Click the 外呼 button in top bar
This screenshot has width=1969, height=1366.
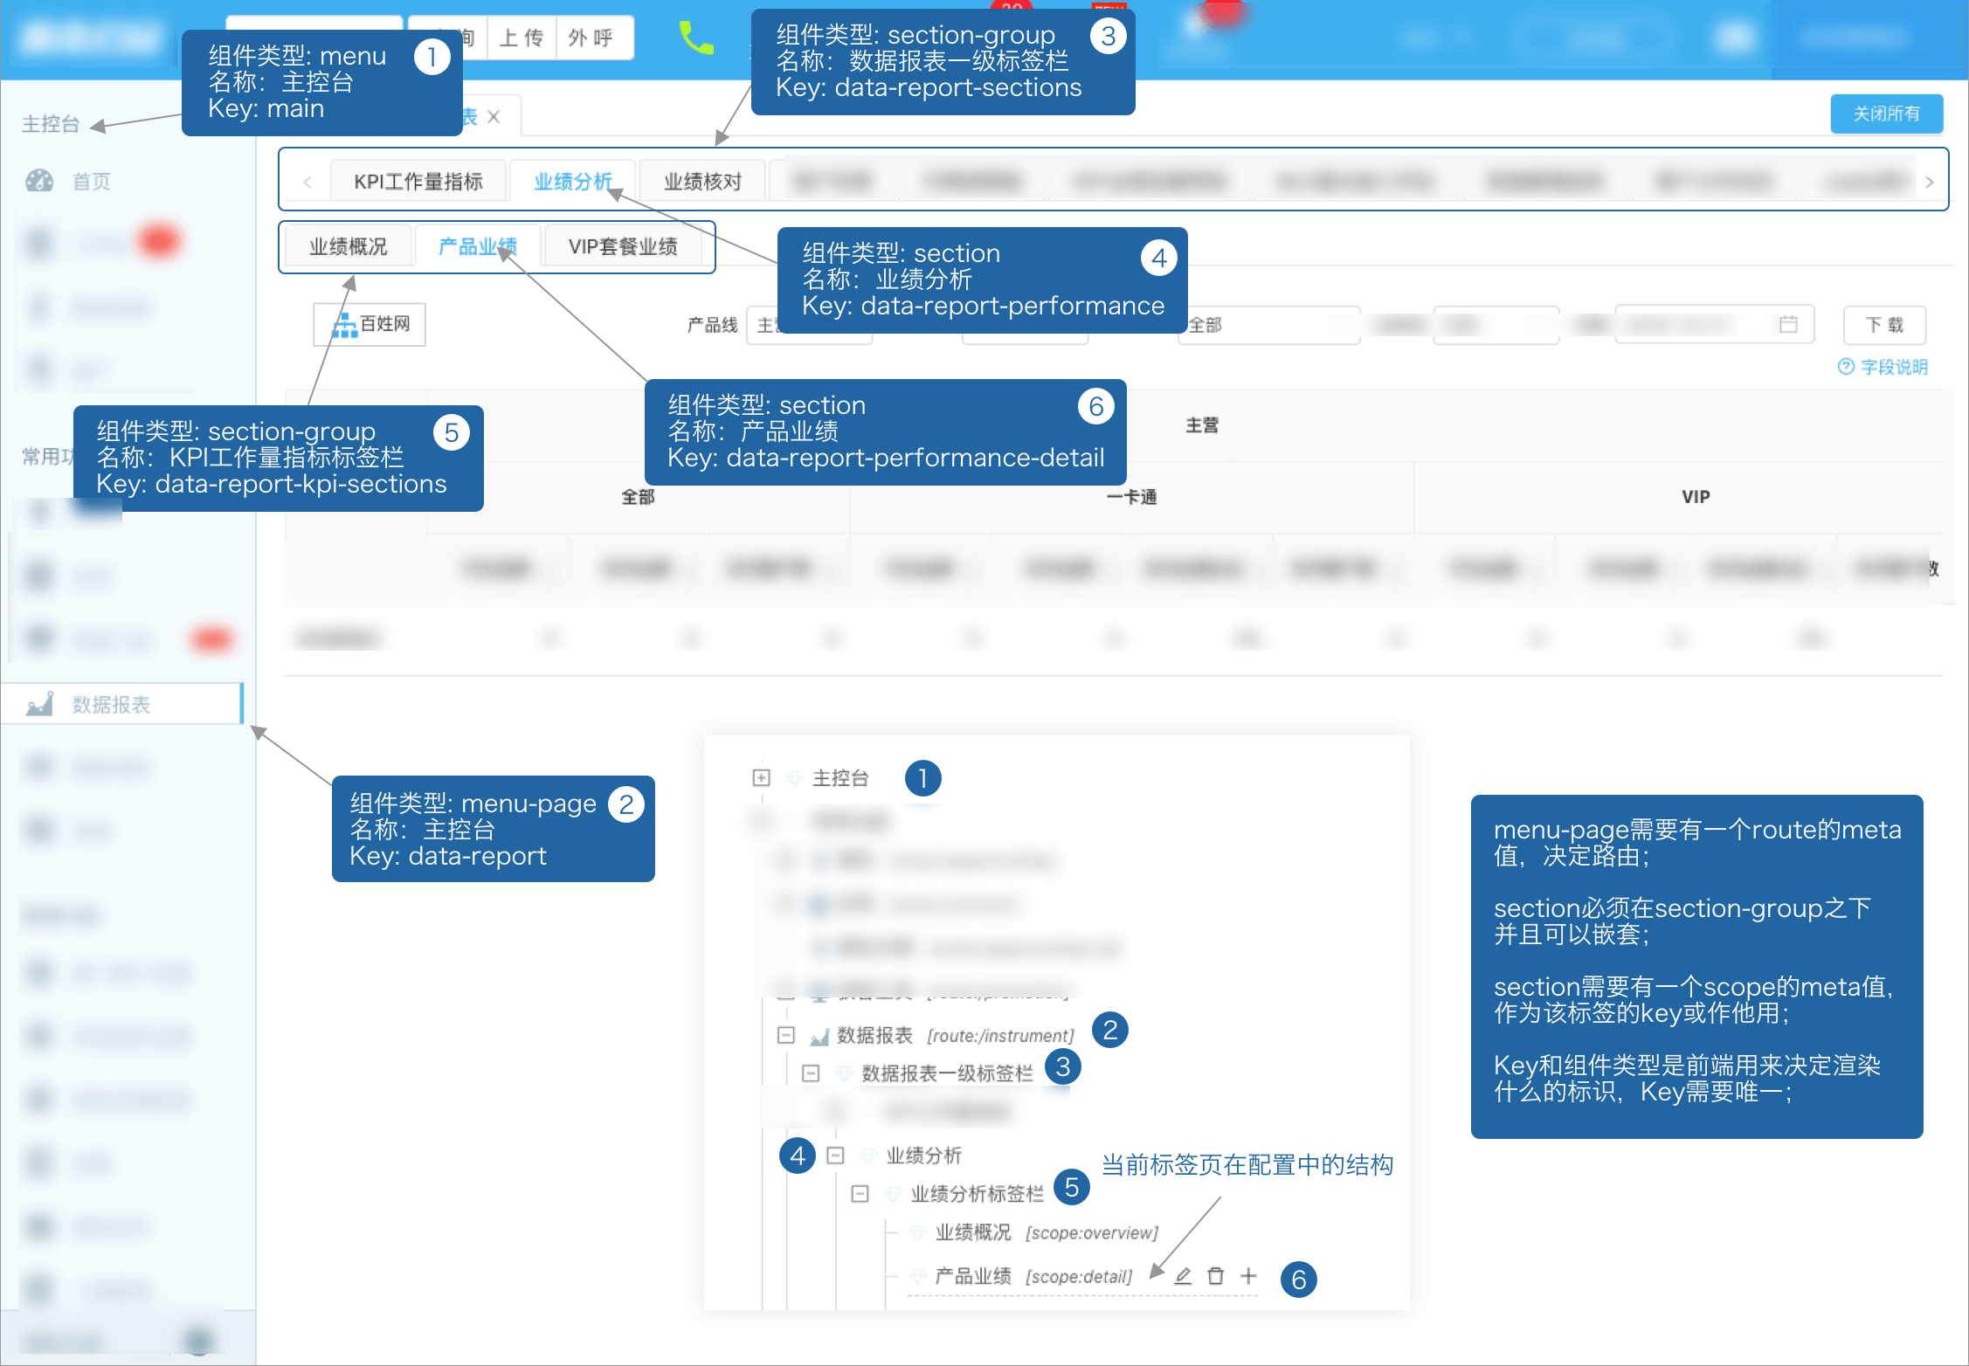coord(595,38)
